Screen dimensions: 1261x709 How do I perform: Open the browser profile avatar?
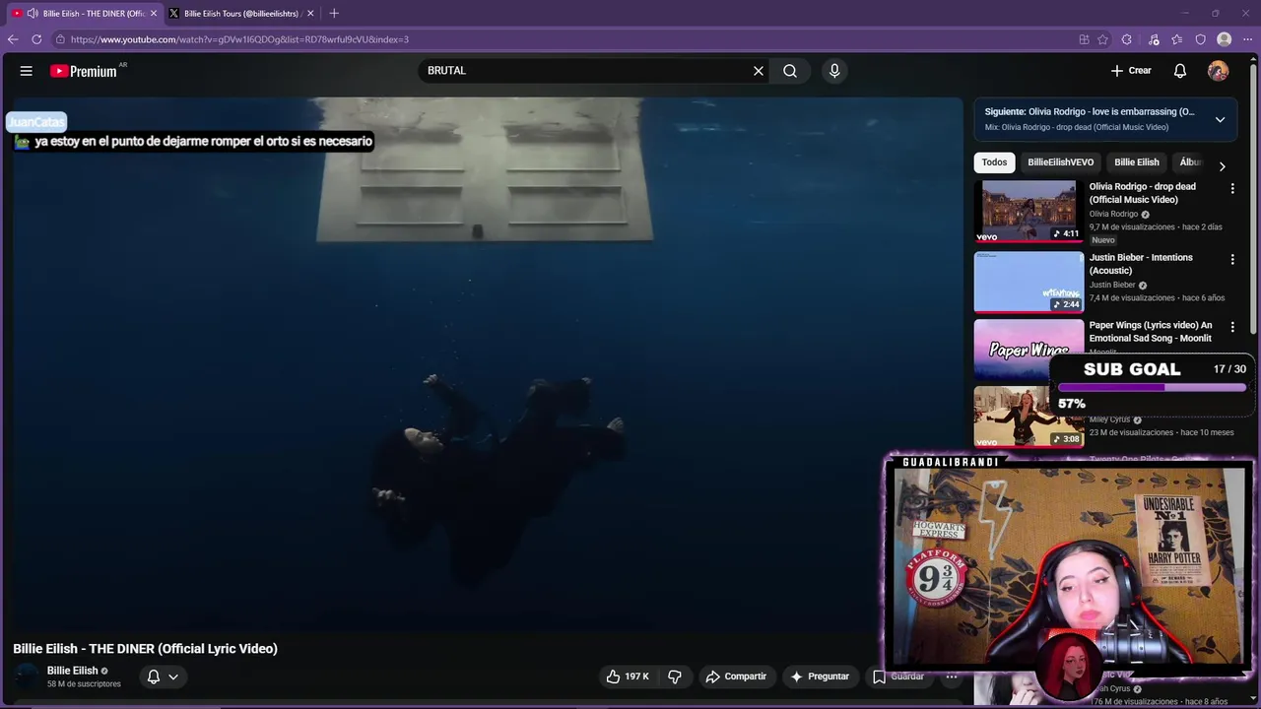[x=1225, y=39]
